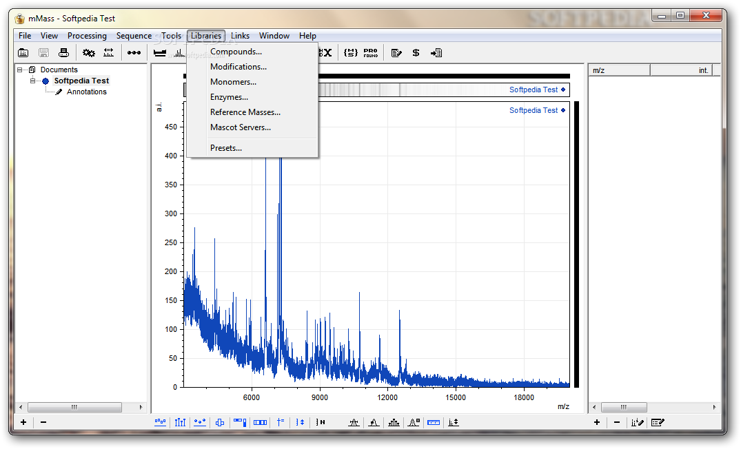The height and width of the screenshot is (449, 741).
Task: Toggle the position bars icon
Action: click(220, 422)
